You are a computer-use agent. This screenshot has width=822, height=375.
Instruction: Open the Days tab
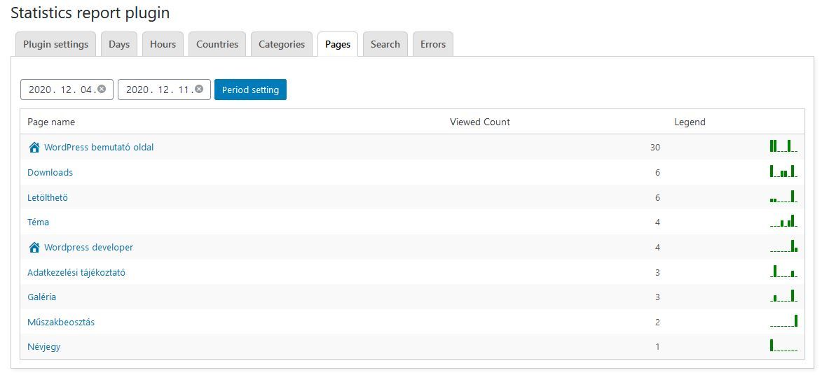[119, 44]
